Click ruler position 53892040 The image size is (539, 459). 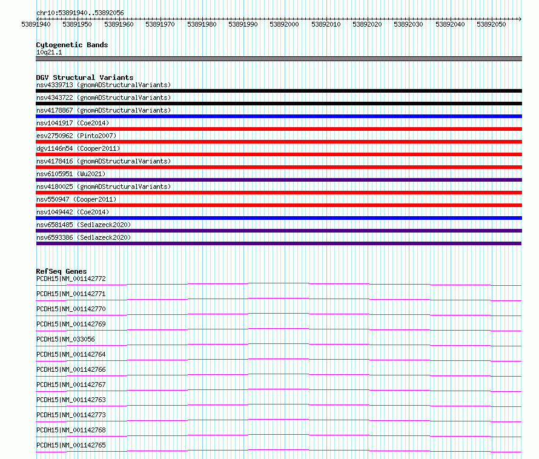point(450,24)
